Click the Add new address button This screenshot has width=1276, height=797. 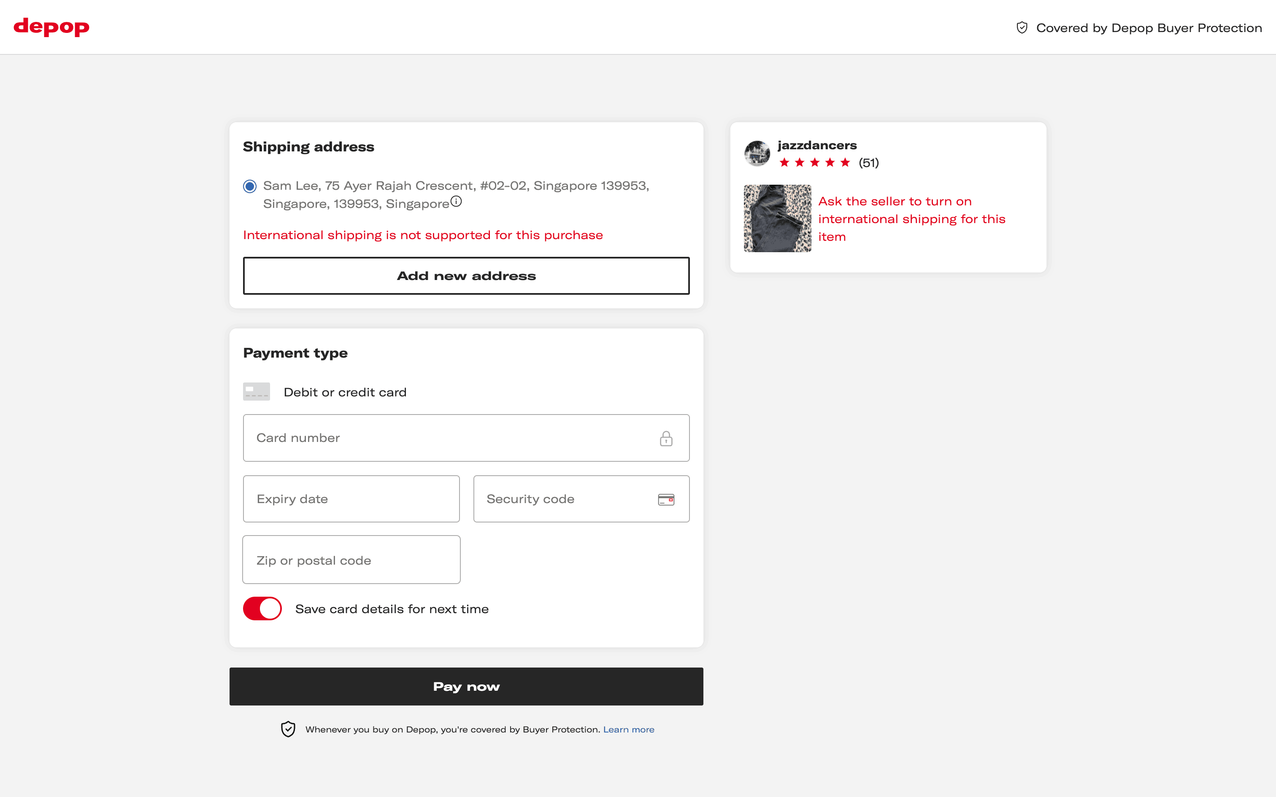coord(466,276)
